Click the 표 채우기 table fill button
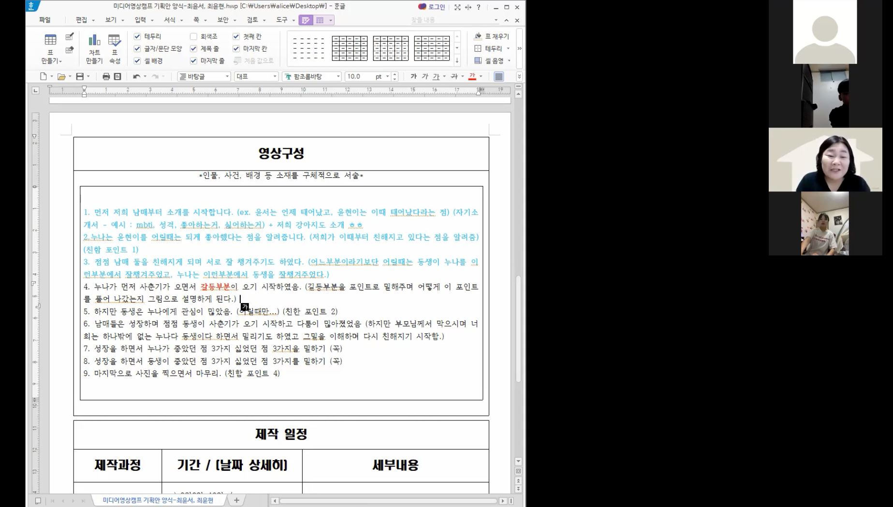The width and height of the screenshot is (893, 507). tap(492, 36)
